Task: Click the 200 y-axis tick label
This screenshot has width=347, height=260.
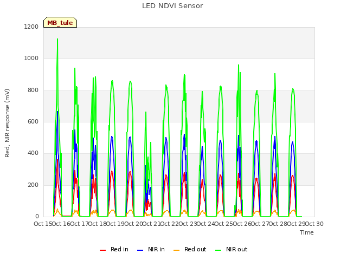Action: click(33, 185)
